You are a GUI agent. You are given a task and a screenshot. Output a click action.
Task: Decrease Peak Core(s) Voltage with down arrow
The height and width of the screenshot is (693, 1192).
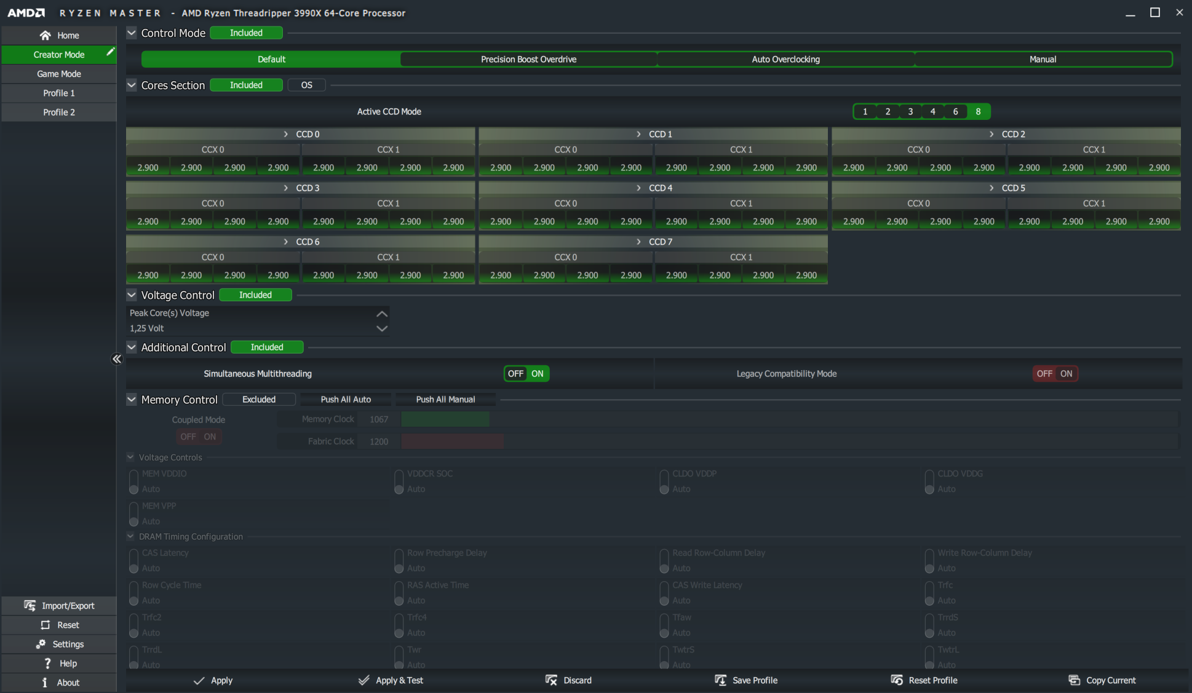click(x=381, y=328)
